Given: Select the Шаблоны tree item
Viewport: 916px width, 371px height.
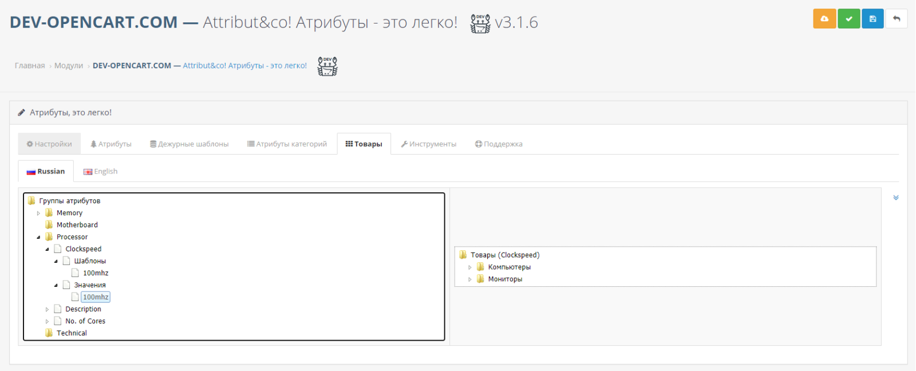Looking at the screenshot, I should pos(90,261).
